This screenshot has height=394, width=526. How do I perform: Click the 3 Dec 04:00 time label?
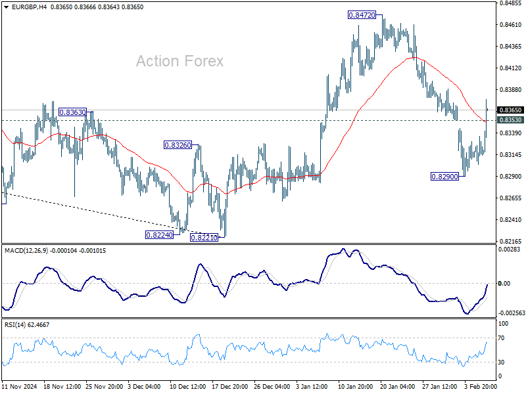click(x=144, y=386)
